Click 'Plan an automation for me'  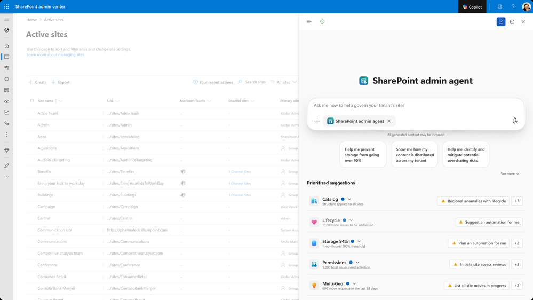click(x=479, y=243)
